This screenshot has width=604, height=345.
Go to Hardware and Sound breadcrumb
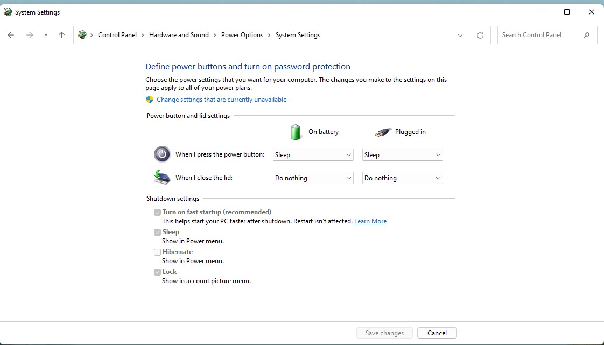pyautogui.click(x=179, y=35)
